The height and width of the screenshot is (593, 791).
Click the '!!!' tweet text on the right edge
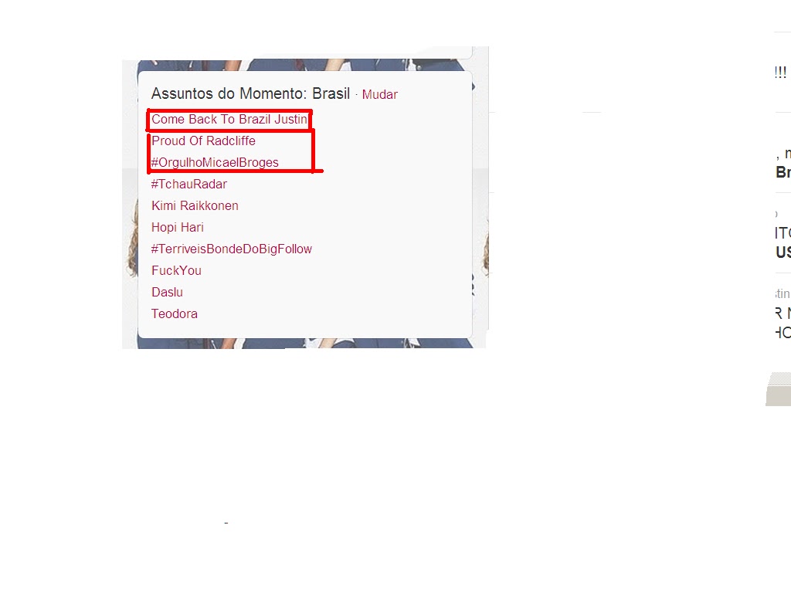click(x=780, y=73)
